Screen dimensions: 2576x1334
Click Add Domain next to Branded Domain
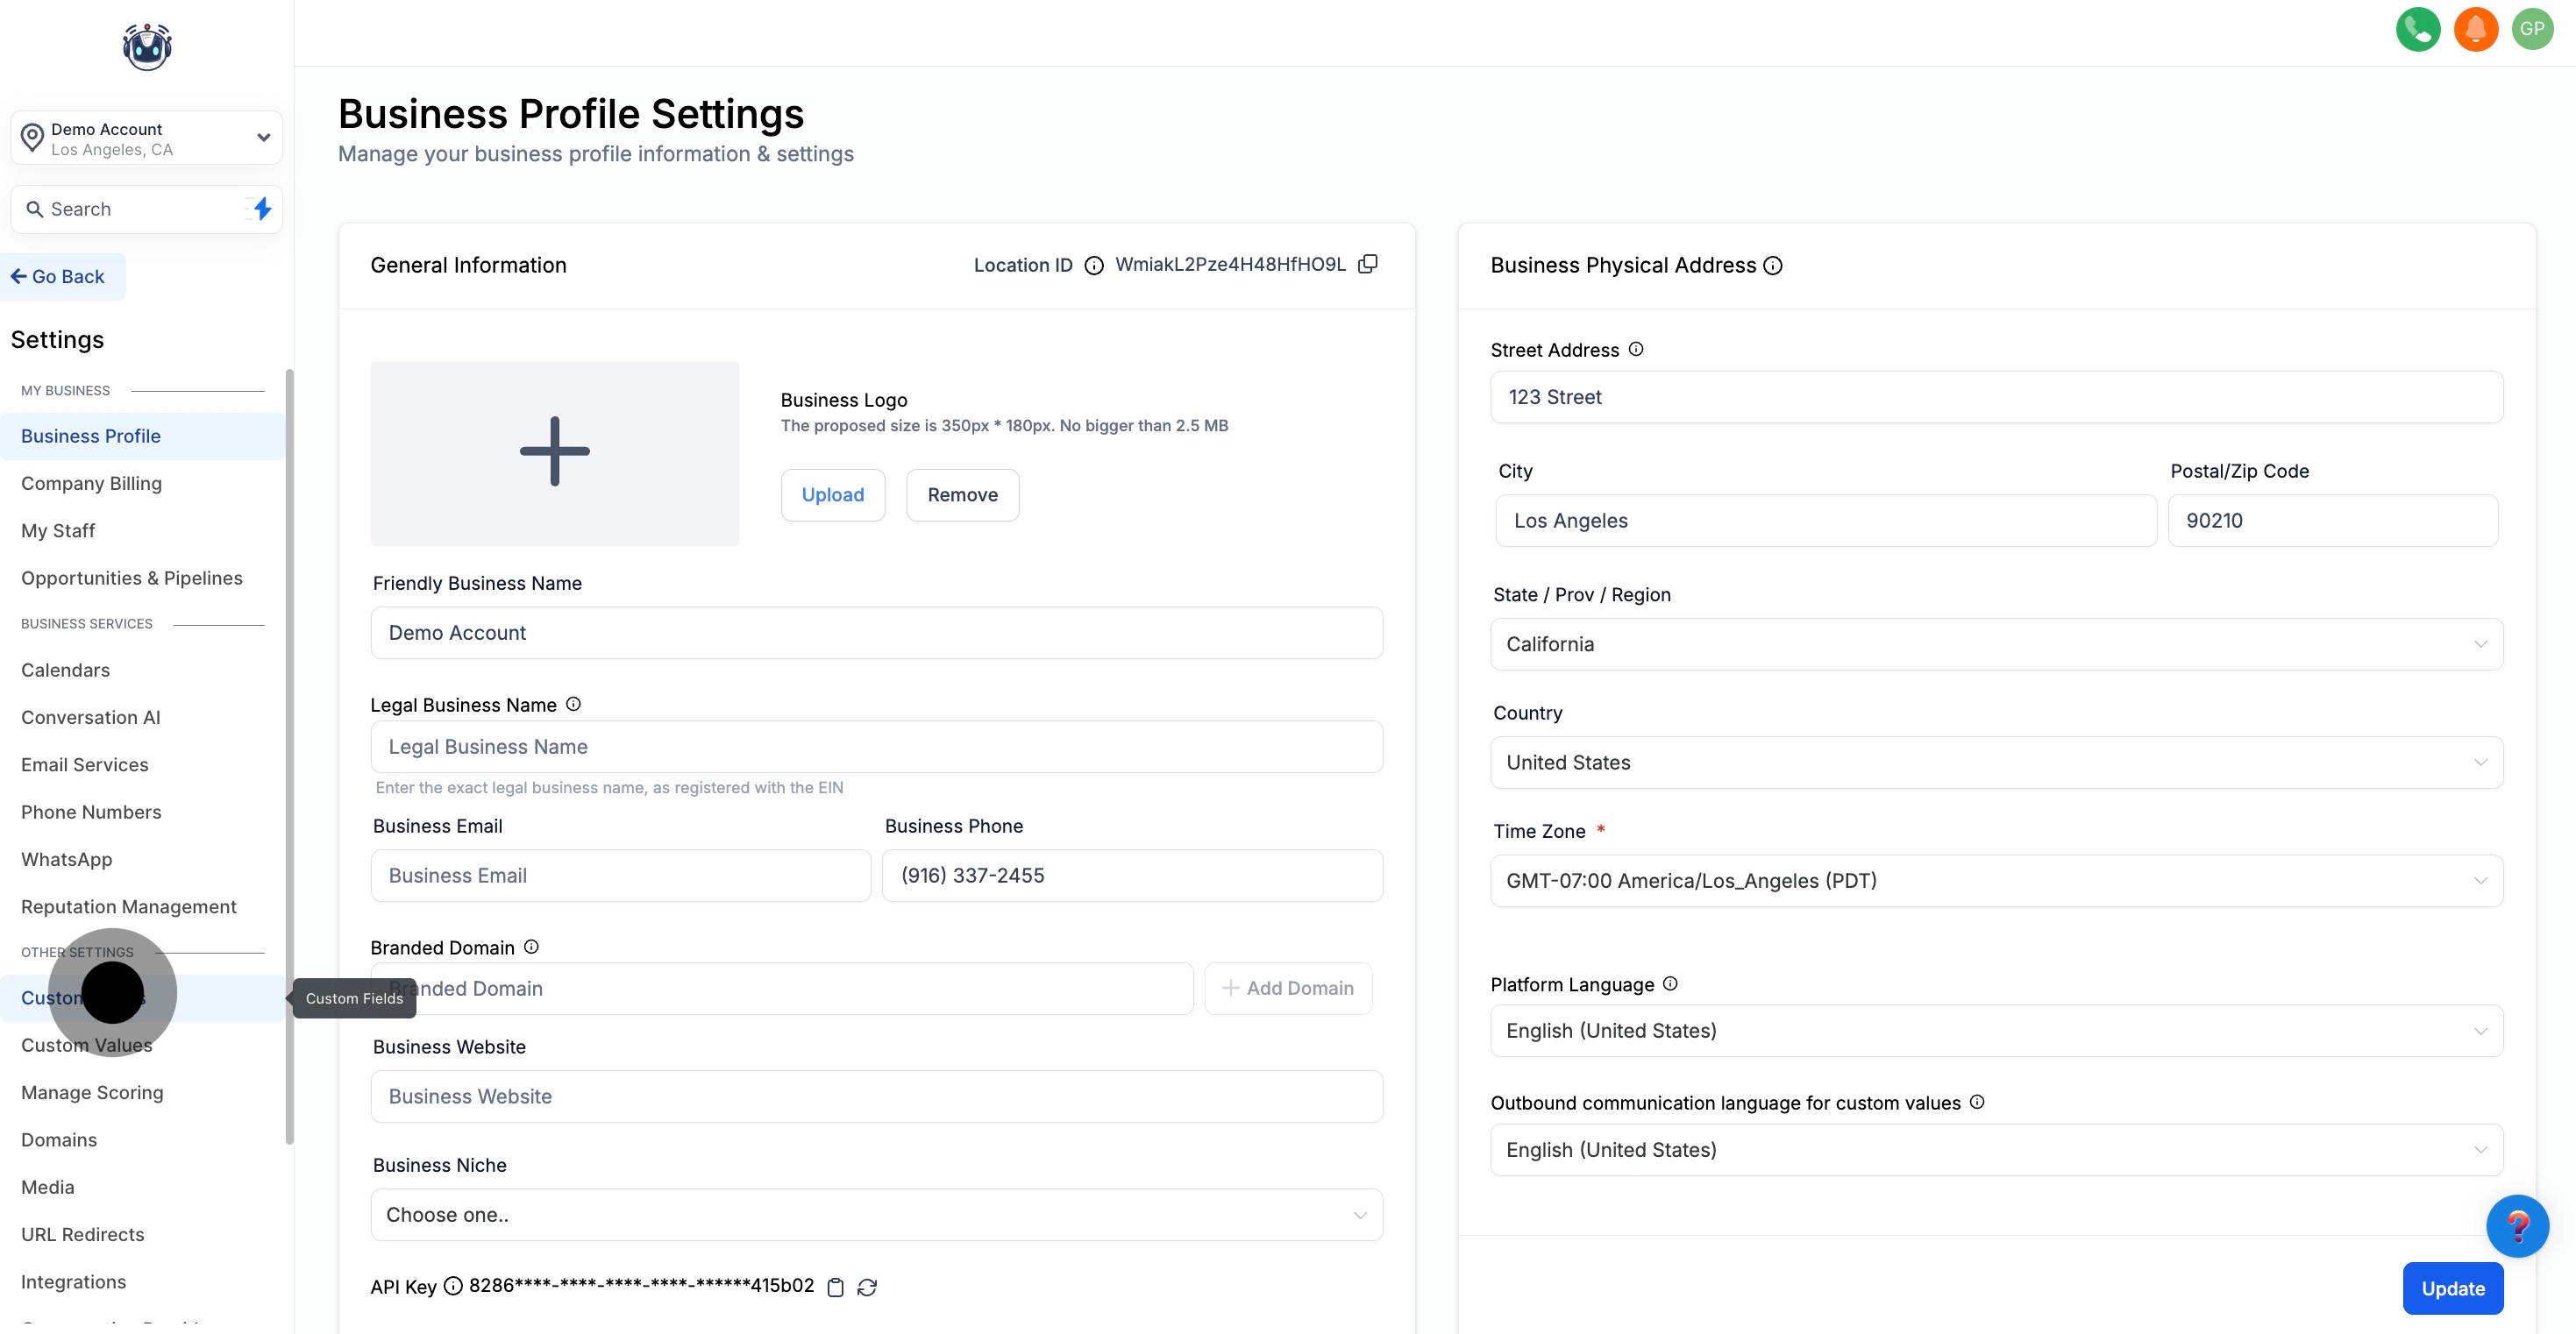[1289, 988]
